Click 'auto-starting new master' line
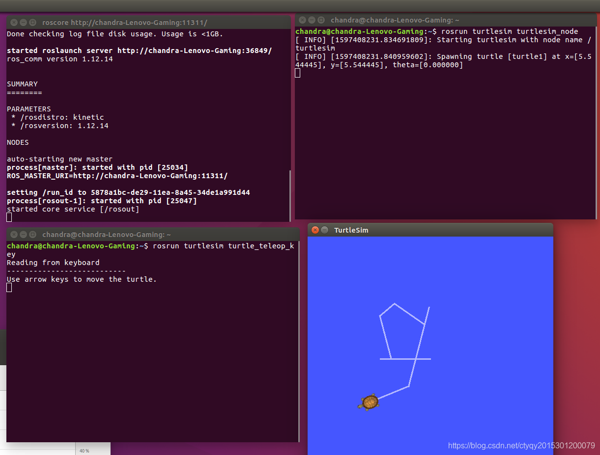This screenshot has height=455, width=600. point(59,159)
